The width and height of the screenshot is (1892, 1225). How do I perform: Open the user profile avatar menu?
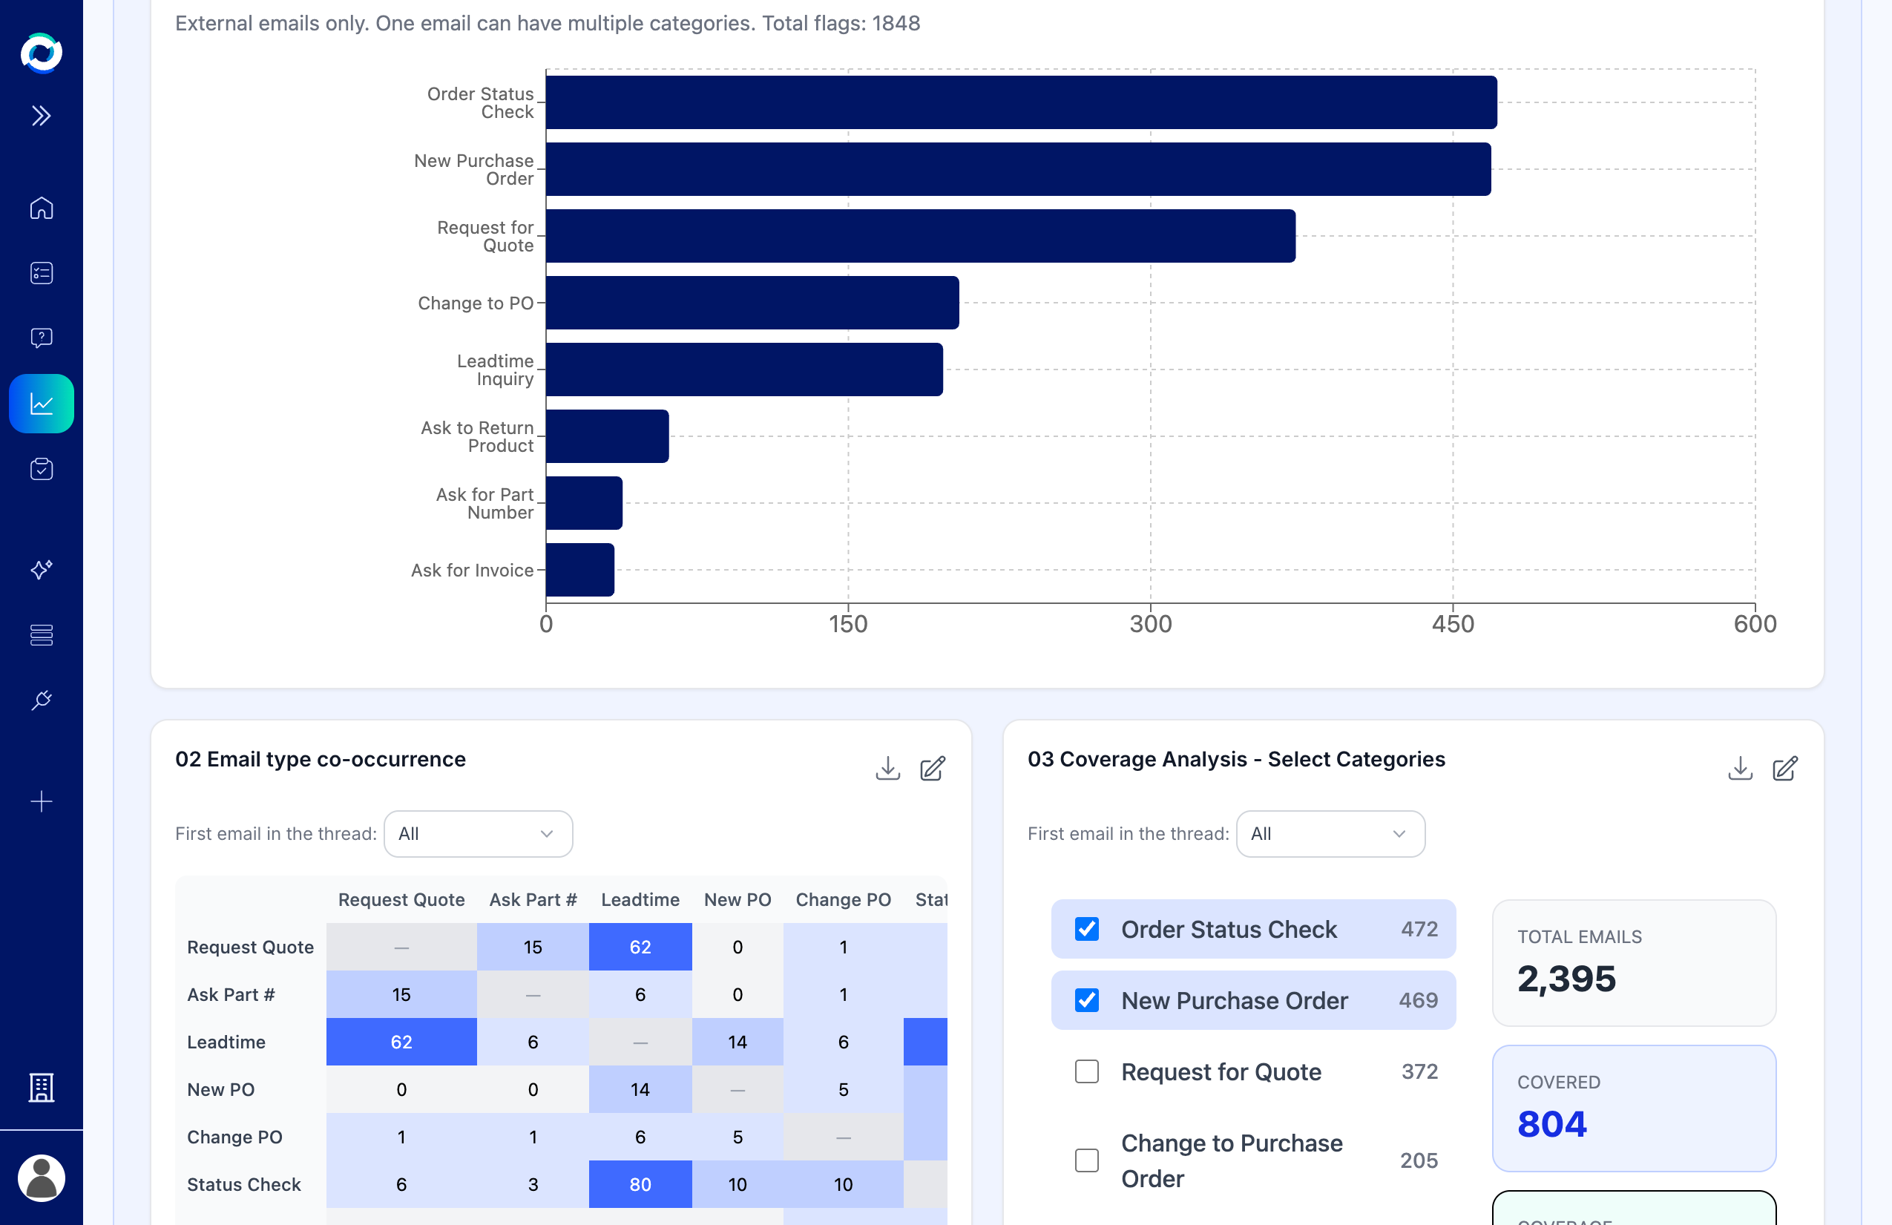coord(42,1178)
